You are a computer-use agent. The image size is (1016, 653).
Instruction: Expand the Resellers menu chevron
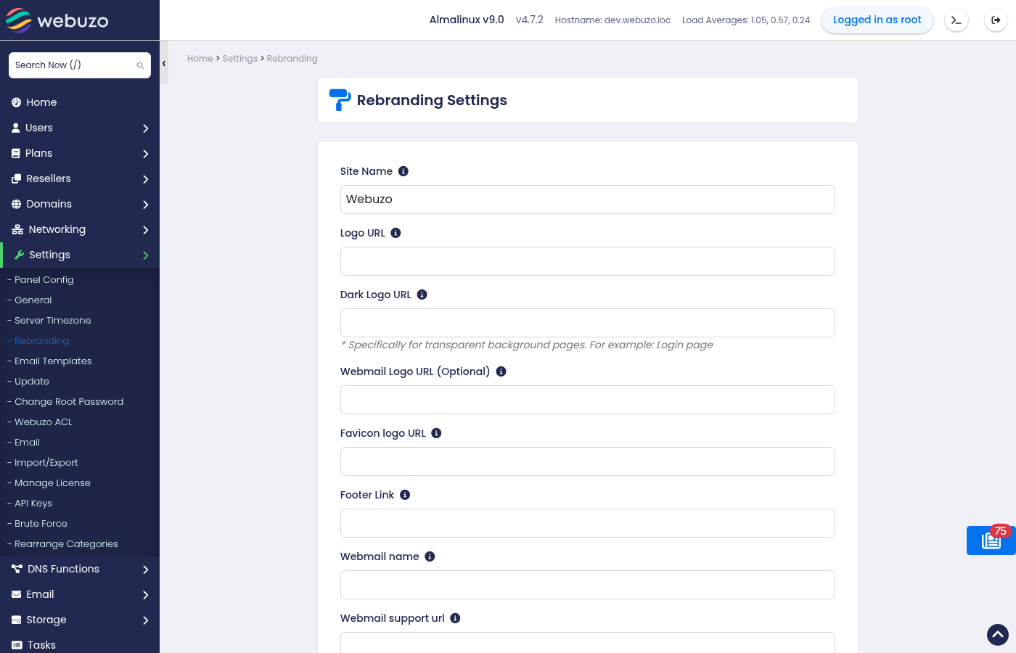[146, 179]
